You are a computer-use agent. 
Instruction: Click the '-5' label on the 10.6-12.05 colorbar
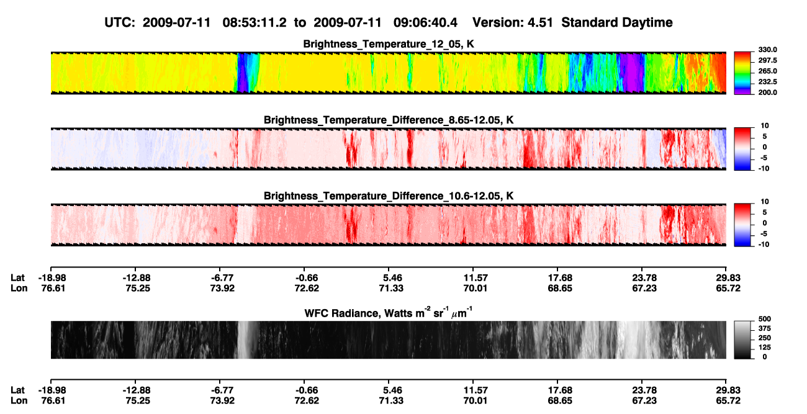(x=764, y=233)
